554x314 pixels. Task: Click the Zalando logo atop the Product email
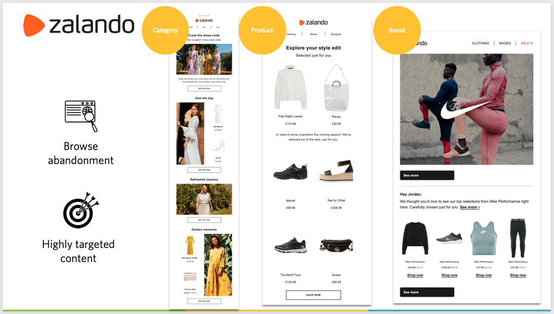point(313,22)
